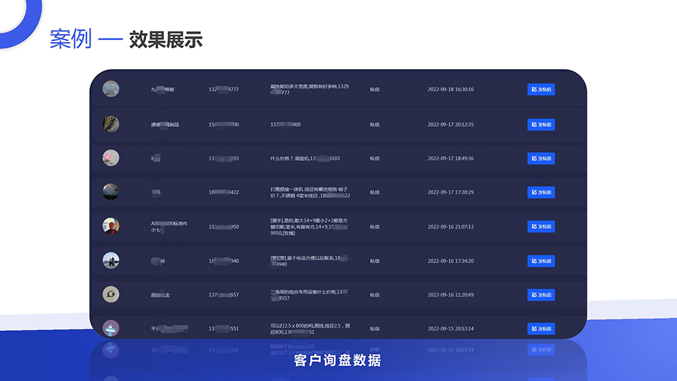The height and width of the screenshot is (381, 677).
Task: Click 发私信 button for 2022-09-18 16:30:16 row
Action: tap(541, 89)
